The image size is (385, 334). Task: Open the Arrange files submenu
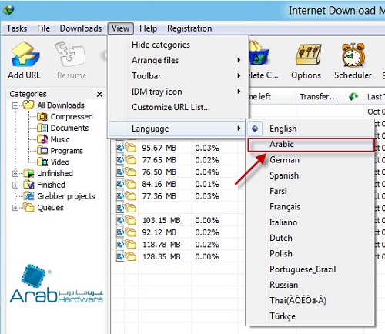pyautogui.click(x=177, y=60)
